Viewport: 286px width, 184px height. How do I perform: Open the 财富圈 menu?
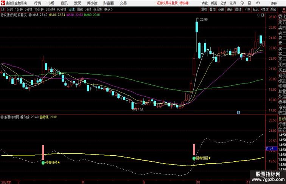click(x=108, y=3)
